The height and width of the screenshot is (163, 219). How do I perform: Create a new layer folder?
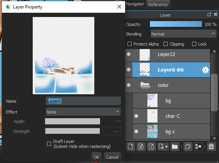coord(175,147)
